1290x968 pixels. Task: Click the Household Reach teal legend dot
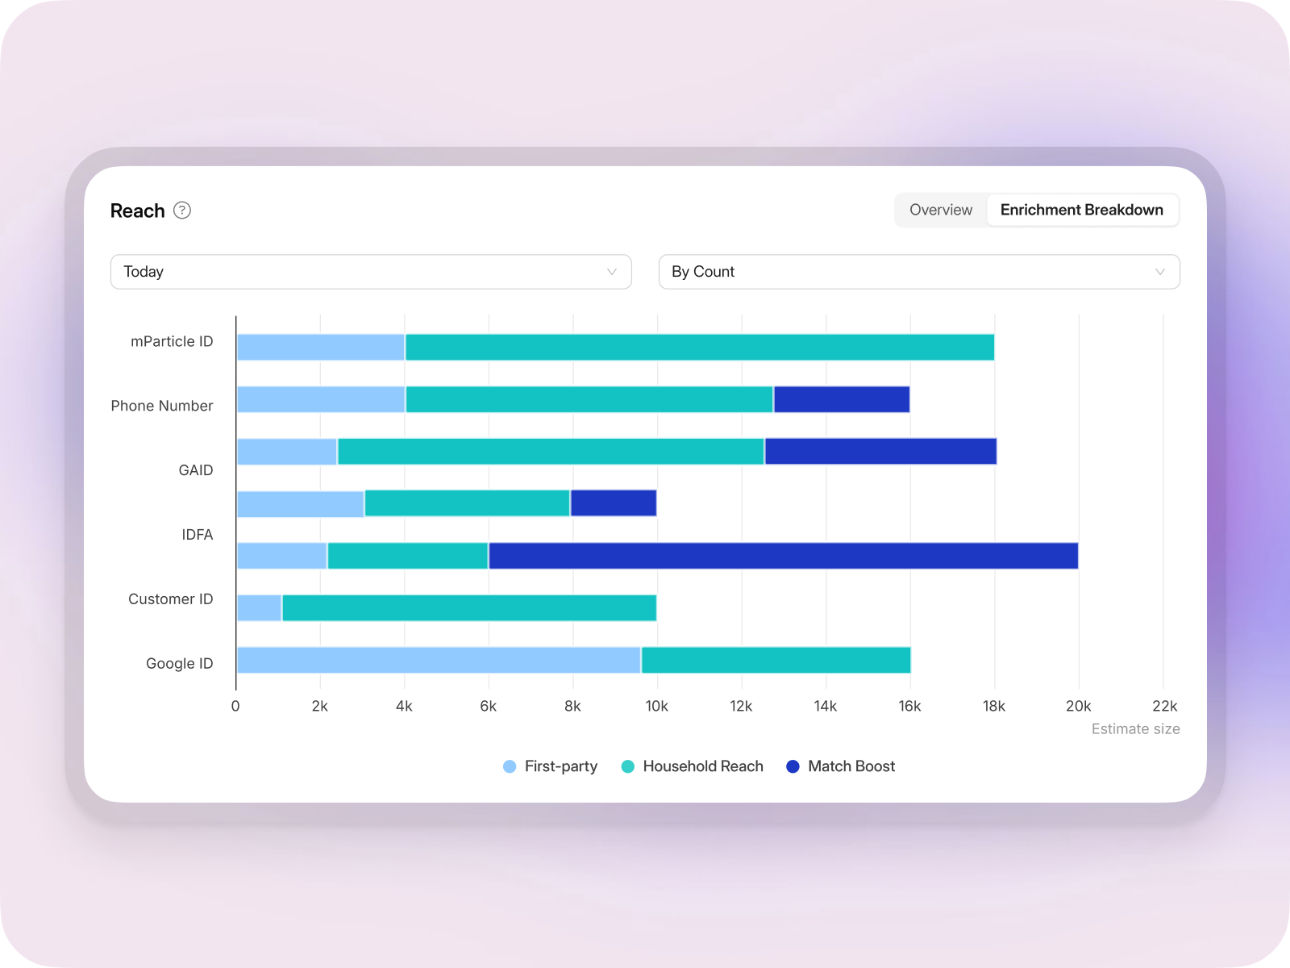(628, 766)
